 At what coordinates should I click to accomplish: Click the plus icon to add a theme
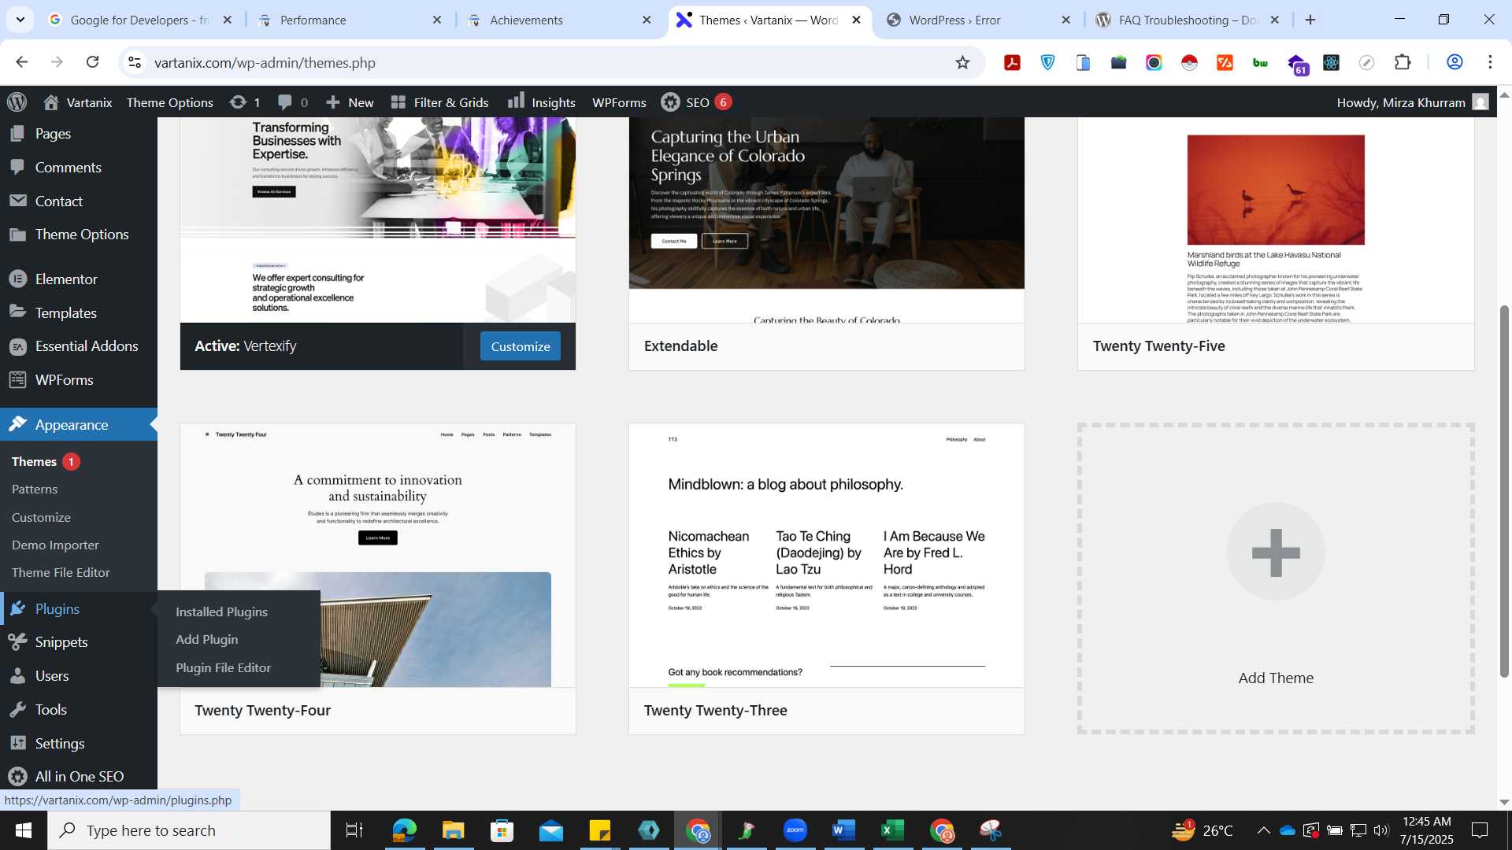(1276, 552)
